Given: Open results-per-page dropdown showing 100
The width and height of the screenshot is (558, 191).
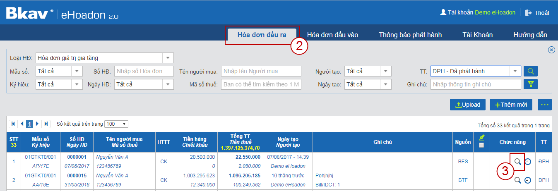Looking at the screenshot, I should click(117, 124).
